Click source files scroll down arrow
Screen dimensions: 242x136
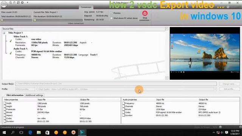coord(167,78)
